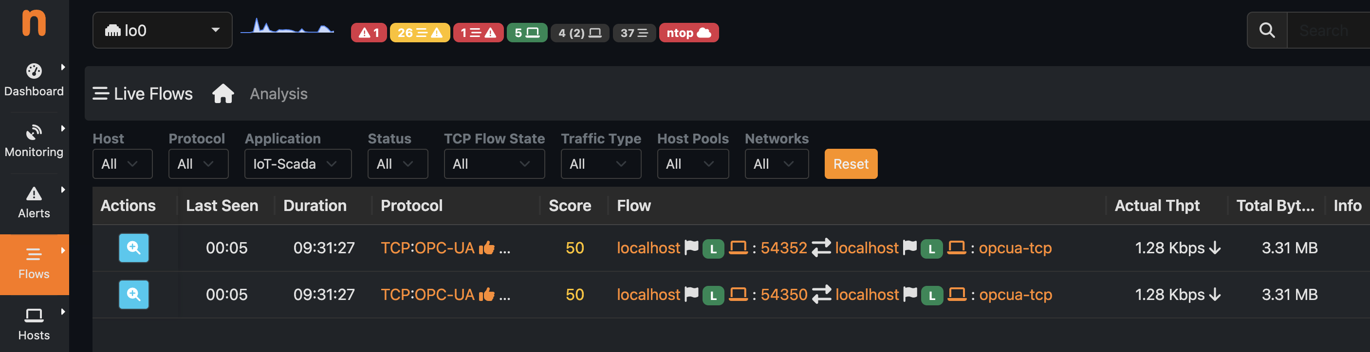
Task: Open the lo0 interface selector dropdown
Action: 162,31
